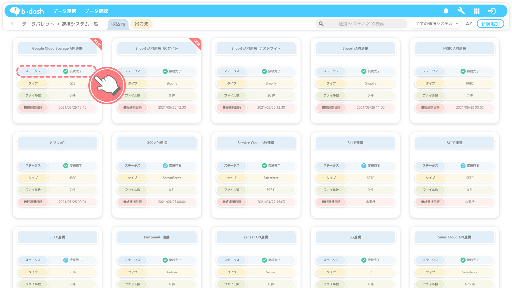
Task: Click green check icon on S3連携 card
Action: pyautogui.click(x=364, y=260)
